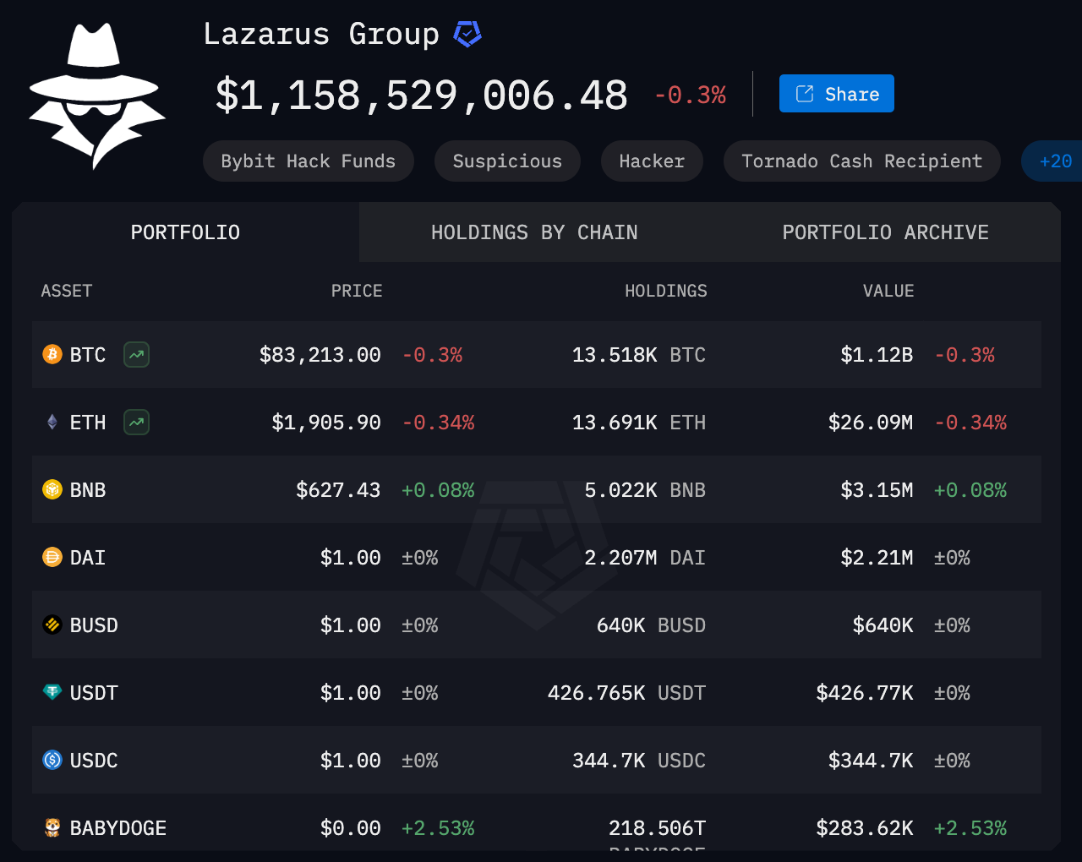Open the ETH asset link
1082x862 pixels.
pyautogui.click(x=88, y=423)
